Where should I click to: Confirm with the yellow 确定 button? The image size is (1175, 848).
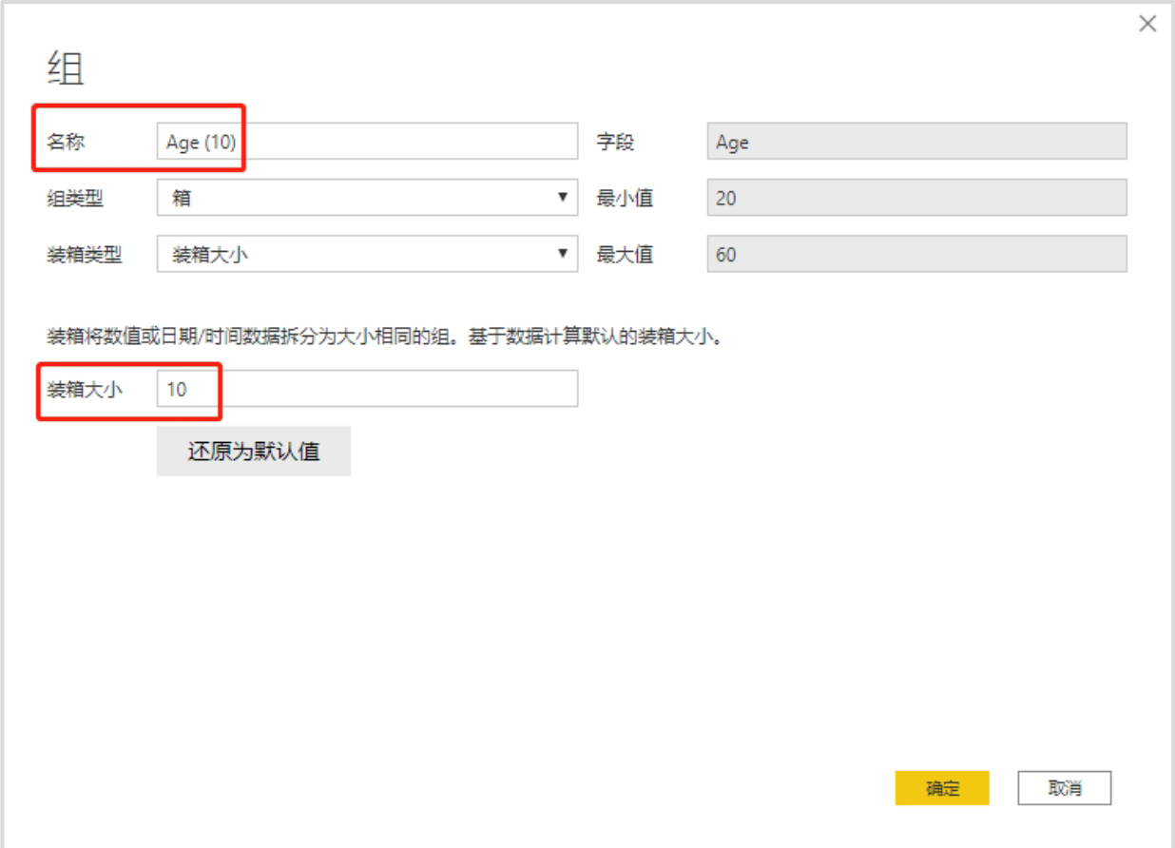pos(942,788)
